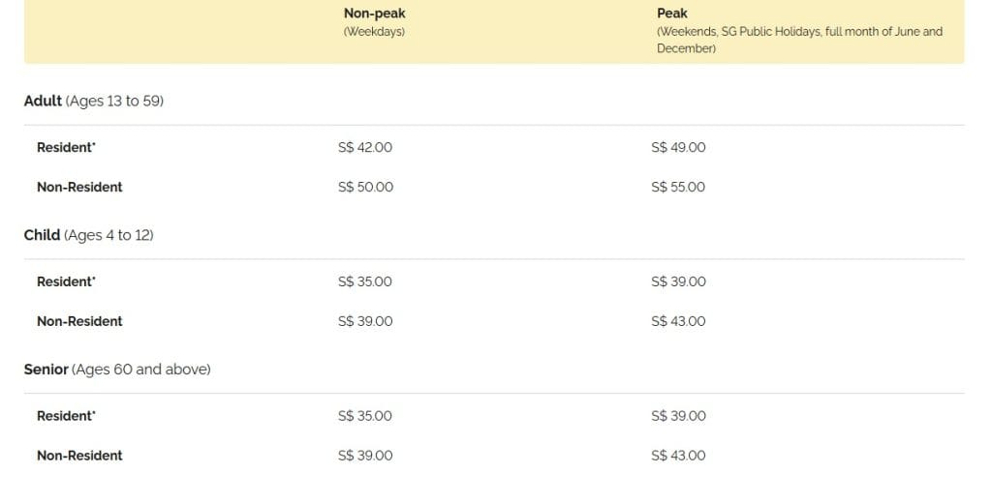The height and width of the screenshot is (503, 992).
Task: Click the Senior Non-Resident non-peak S$ 39.00 price
Action: click(x=365, y=456)
